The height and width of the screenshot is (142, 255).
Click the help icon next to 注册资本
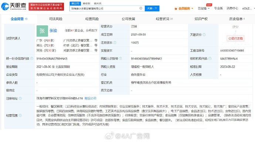click(x=115, y=43)
